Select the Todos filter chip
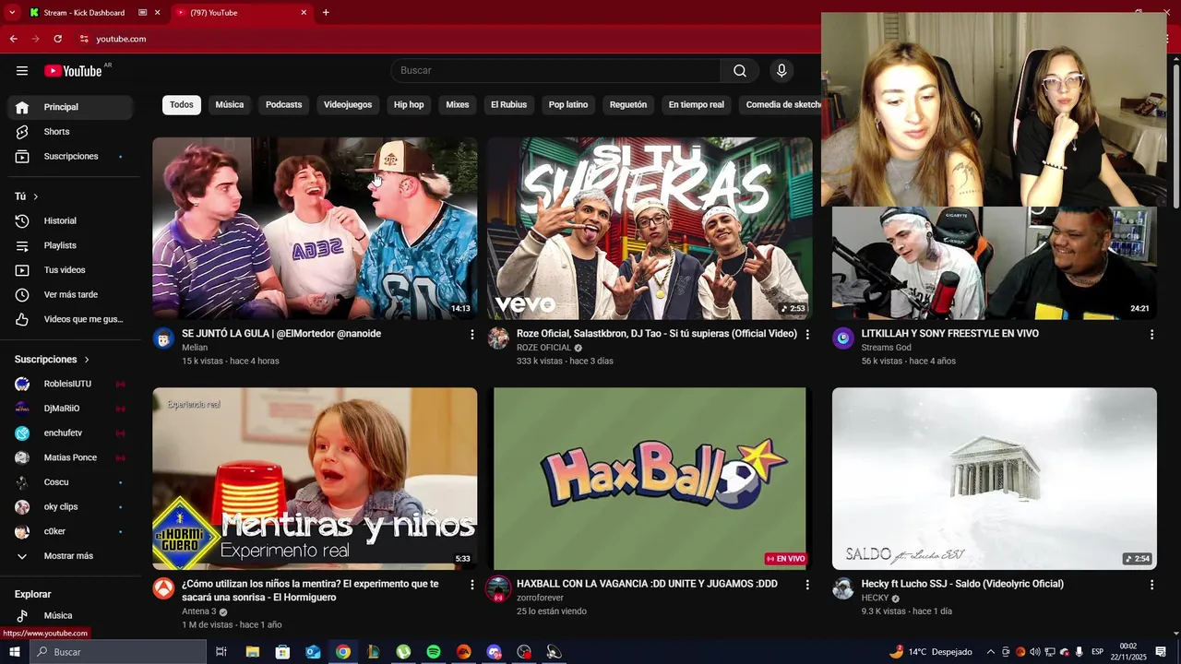This screenshot has height=664, width=1181. coord(182,105)
